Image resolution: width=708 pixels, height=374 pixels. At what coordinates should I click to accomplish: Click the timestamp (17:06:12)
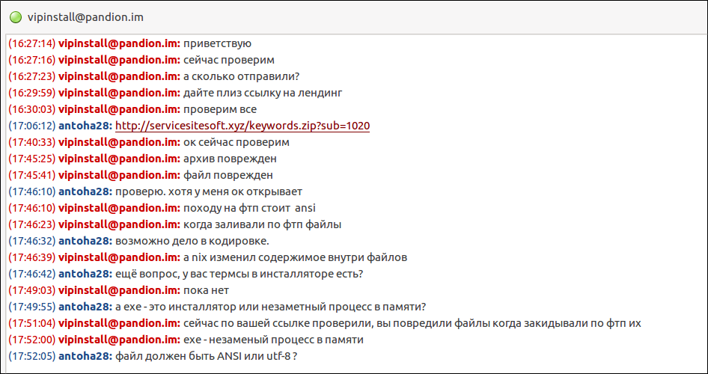[31, 126]
